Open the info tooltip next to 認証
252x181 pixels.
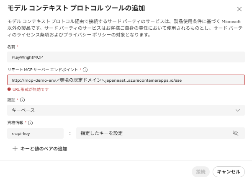22,100
